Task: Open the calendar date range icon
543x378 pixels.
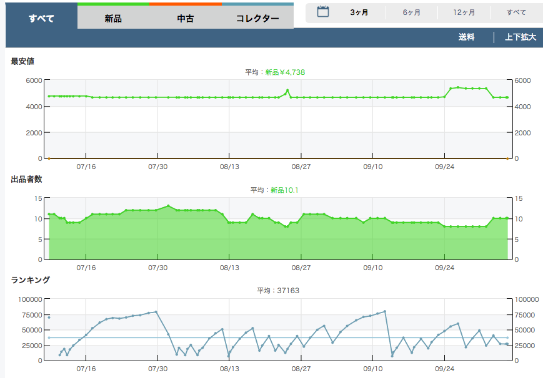Action: click(x=323, y=11)
